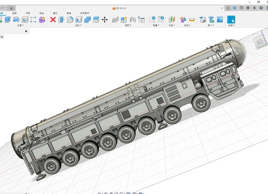268x194 pixels.
Task: Switch to the 塑料 tab
Action: tap(55, 13)
